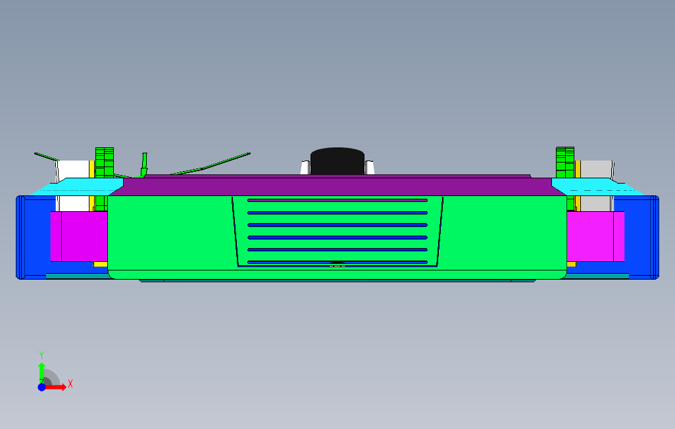
Task: Select the cyan tray on the right
Action: click(599, 187)
